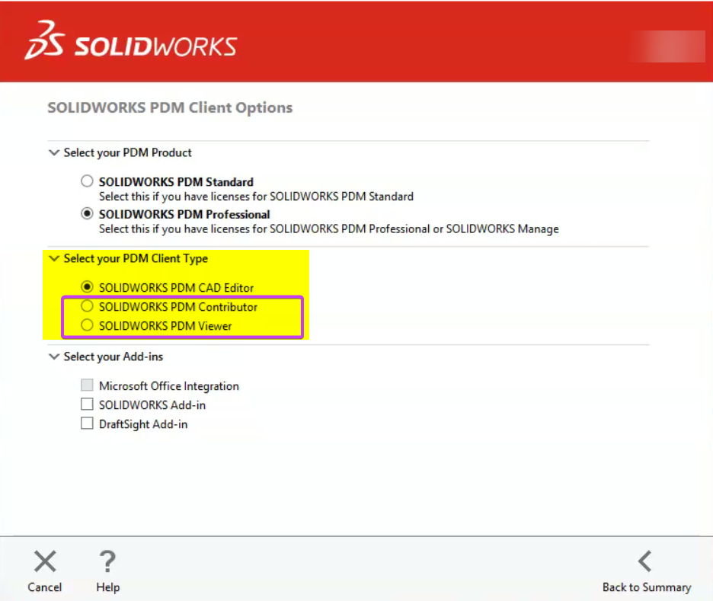Enable the DraftSight Add-in checkbox
This screenshot has width=713, height=601.
coord(87,424)
